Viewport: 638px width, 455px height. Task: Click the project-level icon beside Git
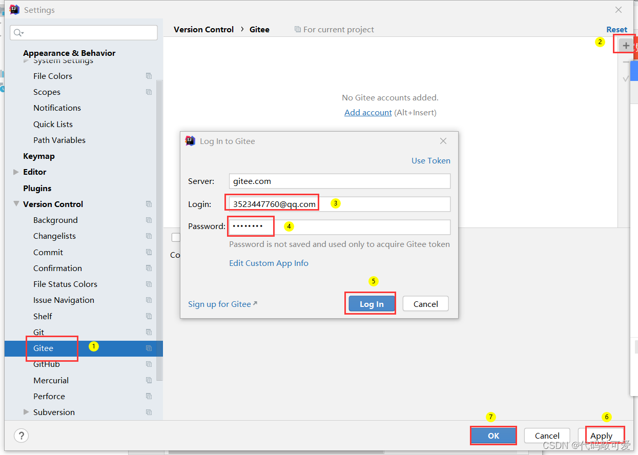(x=149, y=332)
